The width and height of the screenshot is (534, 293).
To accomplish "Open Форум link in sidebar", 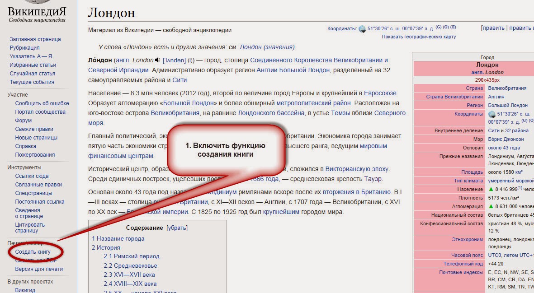I will pos(24,121).
